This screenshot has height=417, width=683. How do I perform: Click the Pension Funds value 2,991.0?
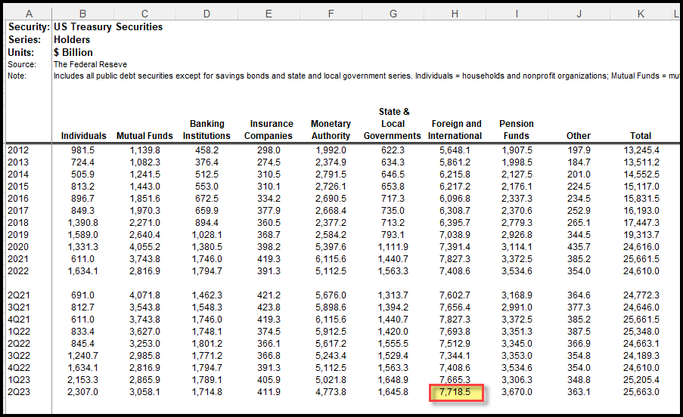517,307
